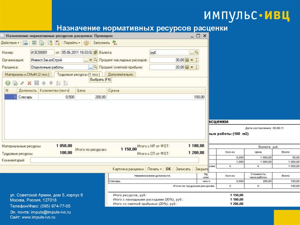Click magnifier icon beside Организация field
This screenshot has width=300, height=225.
(95, 60)
